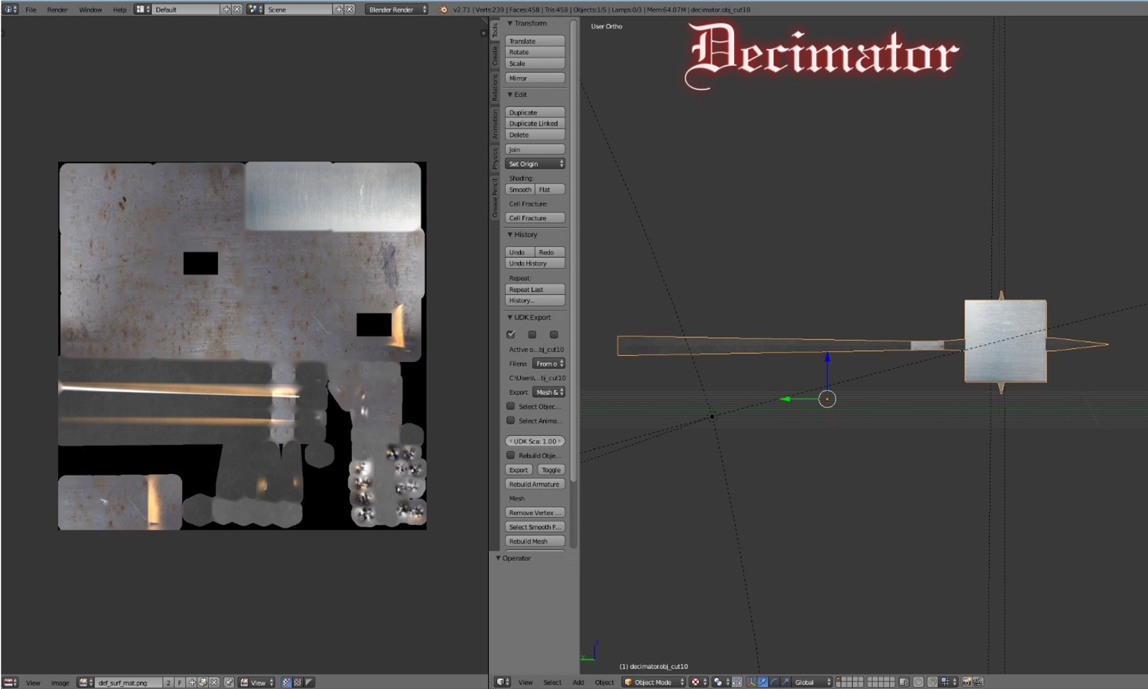Image resolution: width=1148 pixels, height=689 pixels.
Task: Open 3D view Select menu
Action: point(552,682)
